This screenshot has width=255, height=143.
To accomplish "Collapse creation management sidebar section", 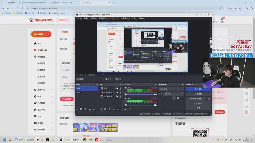I will [52, 57].
